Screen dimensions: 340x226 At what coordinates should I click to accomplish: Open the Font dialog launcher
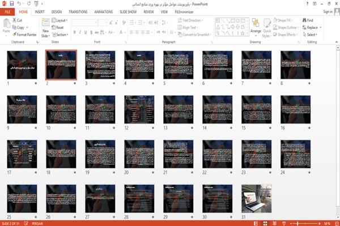click(x=125, y=42)
